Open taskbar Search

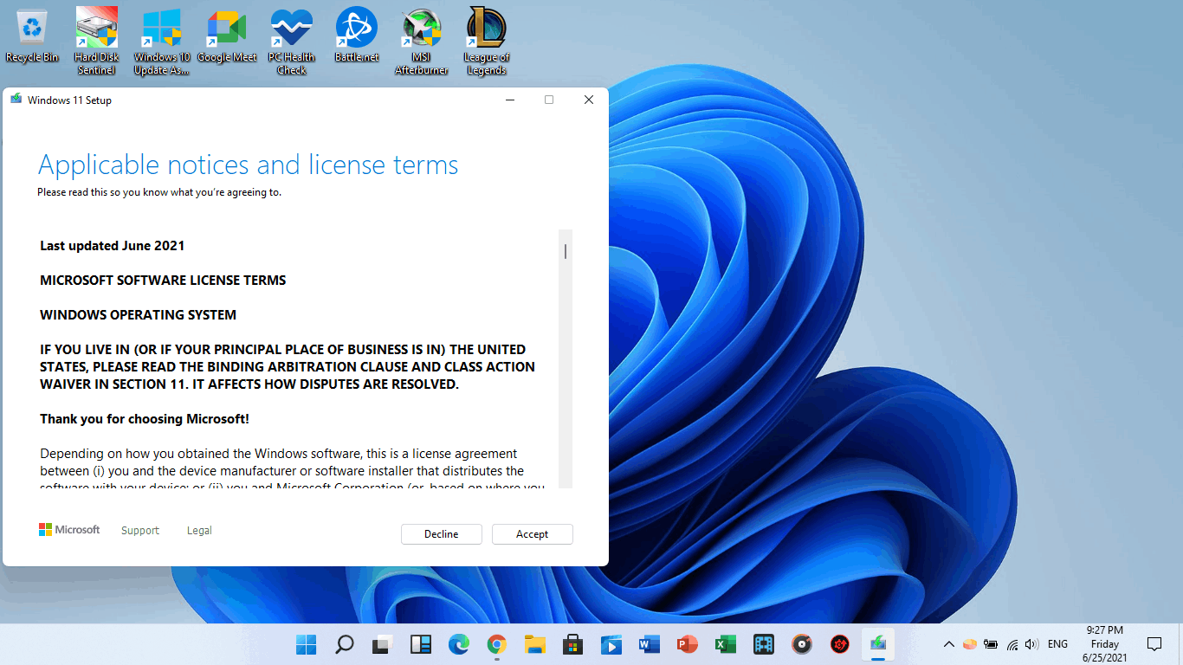[344, 644]
